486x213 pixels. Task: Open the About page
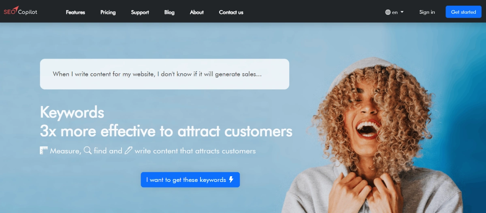click(197, 12)
